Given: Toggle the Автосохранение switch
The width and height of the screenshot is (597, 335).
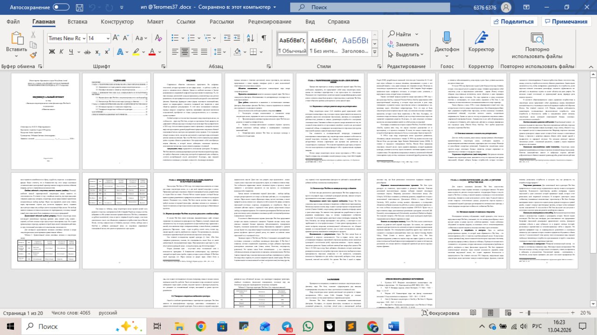Looking at the screenshot, I should click(x=61, y=7).
